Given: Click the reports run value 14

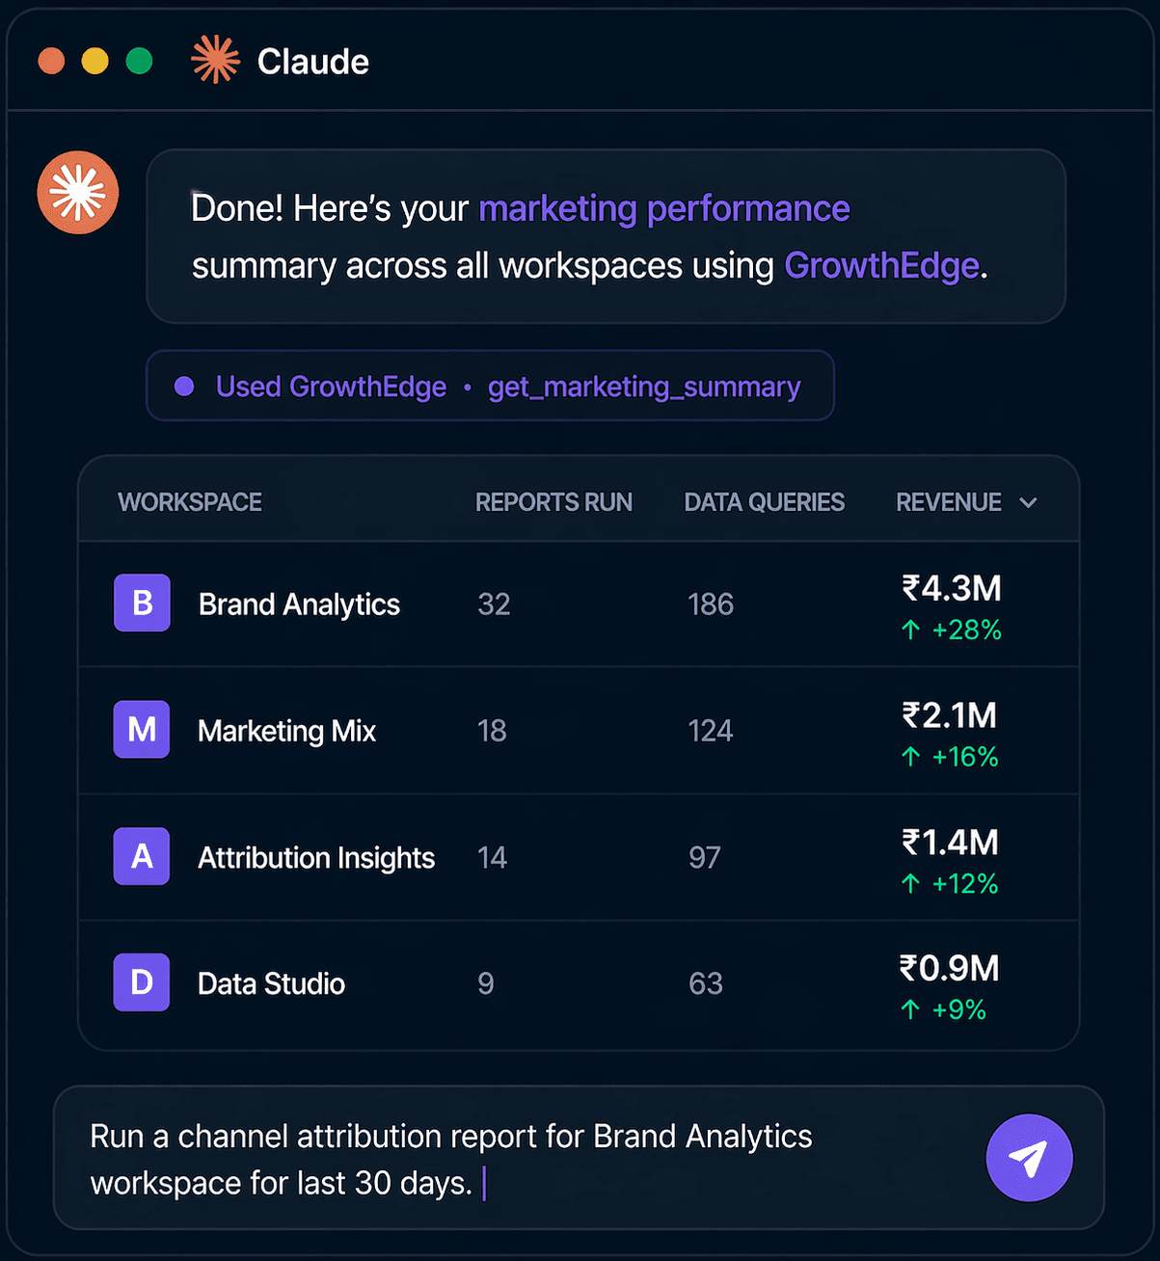Looking at the screenshot, I should (x=492, y=857).
